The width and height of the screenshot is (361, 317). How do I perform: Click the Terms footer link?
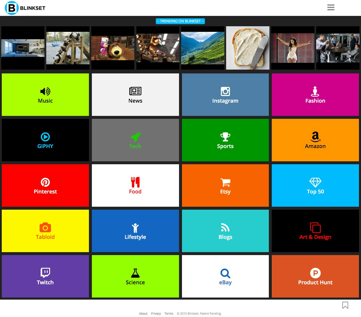(169, 313)
